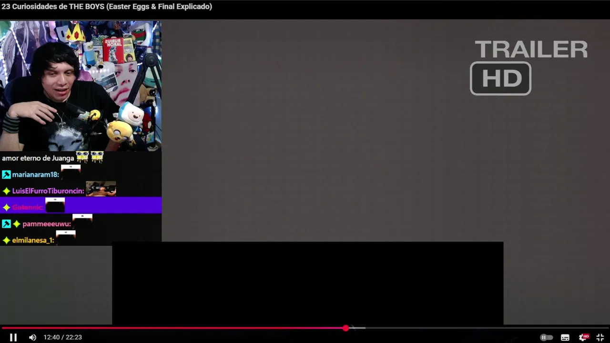Image resolution: width=610 pixels, height=343 pixels.
Task: Exit fullscreen mode
Action: [600, 337]
